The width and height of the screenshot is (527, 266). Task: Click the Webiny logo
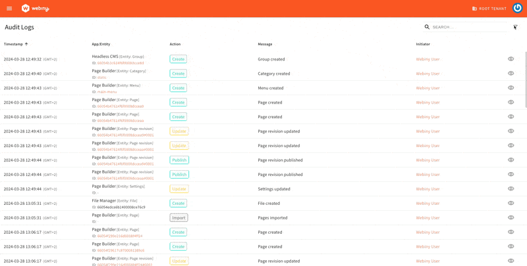[36, 9]
